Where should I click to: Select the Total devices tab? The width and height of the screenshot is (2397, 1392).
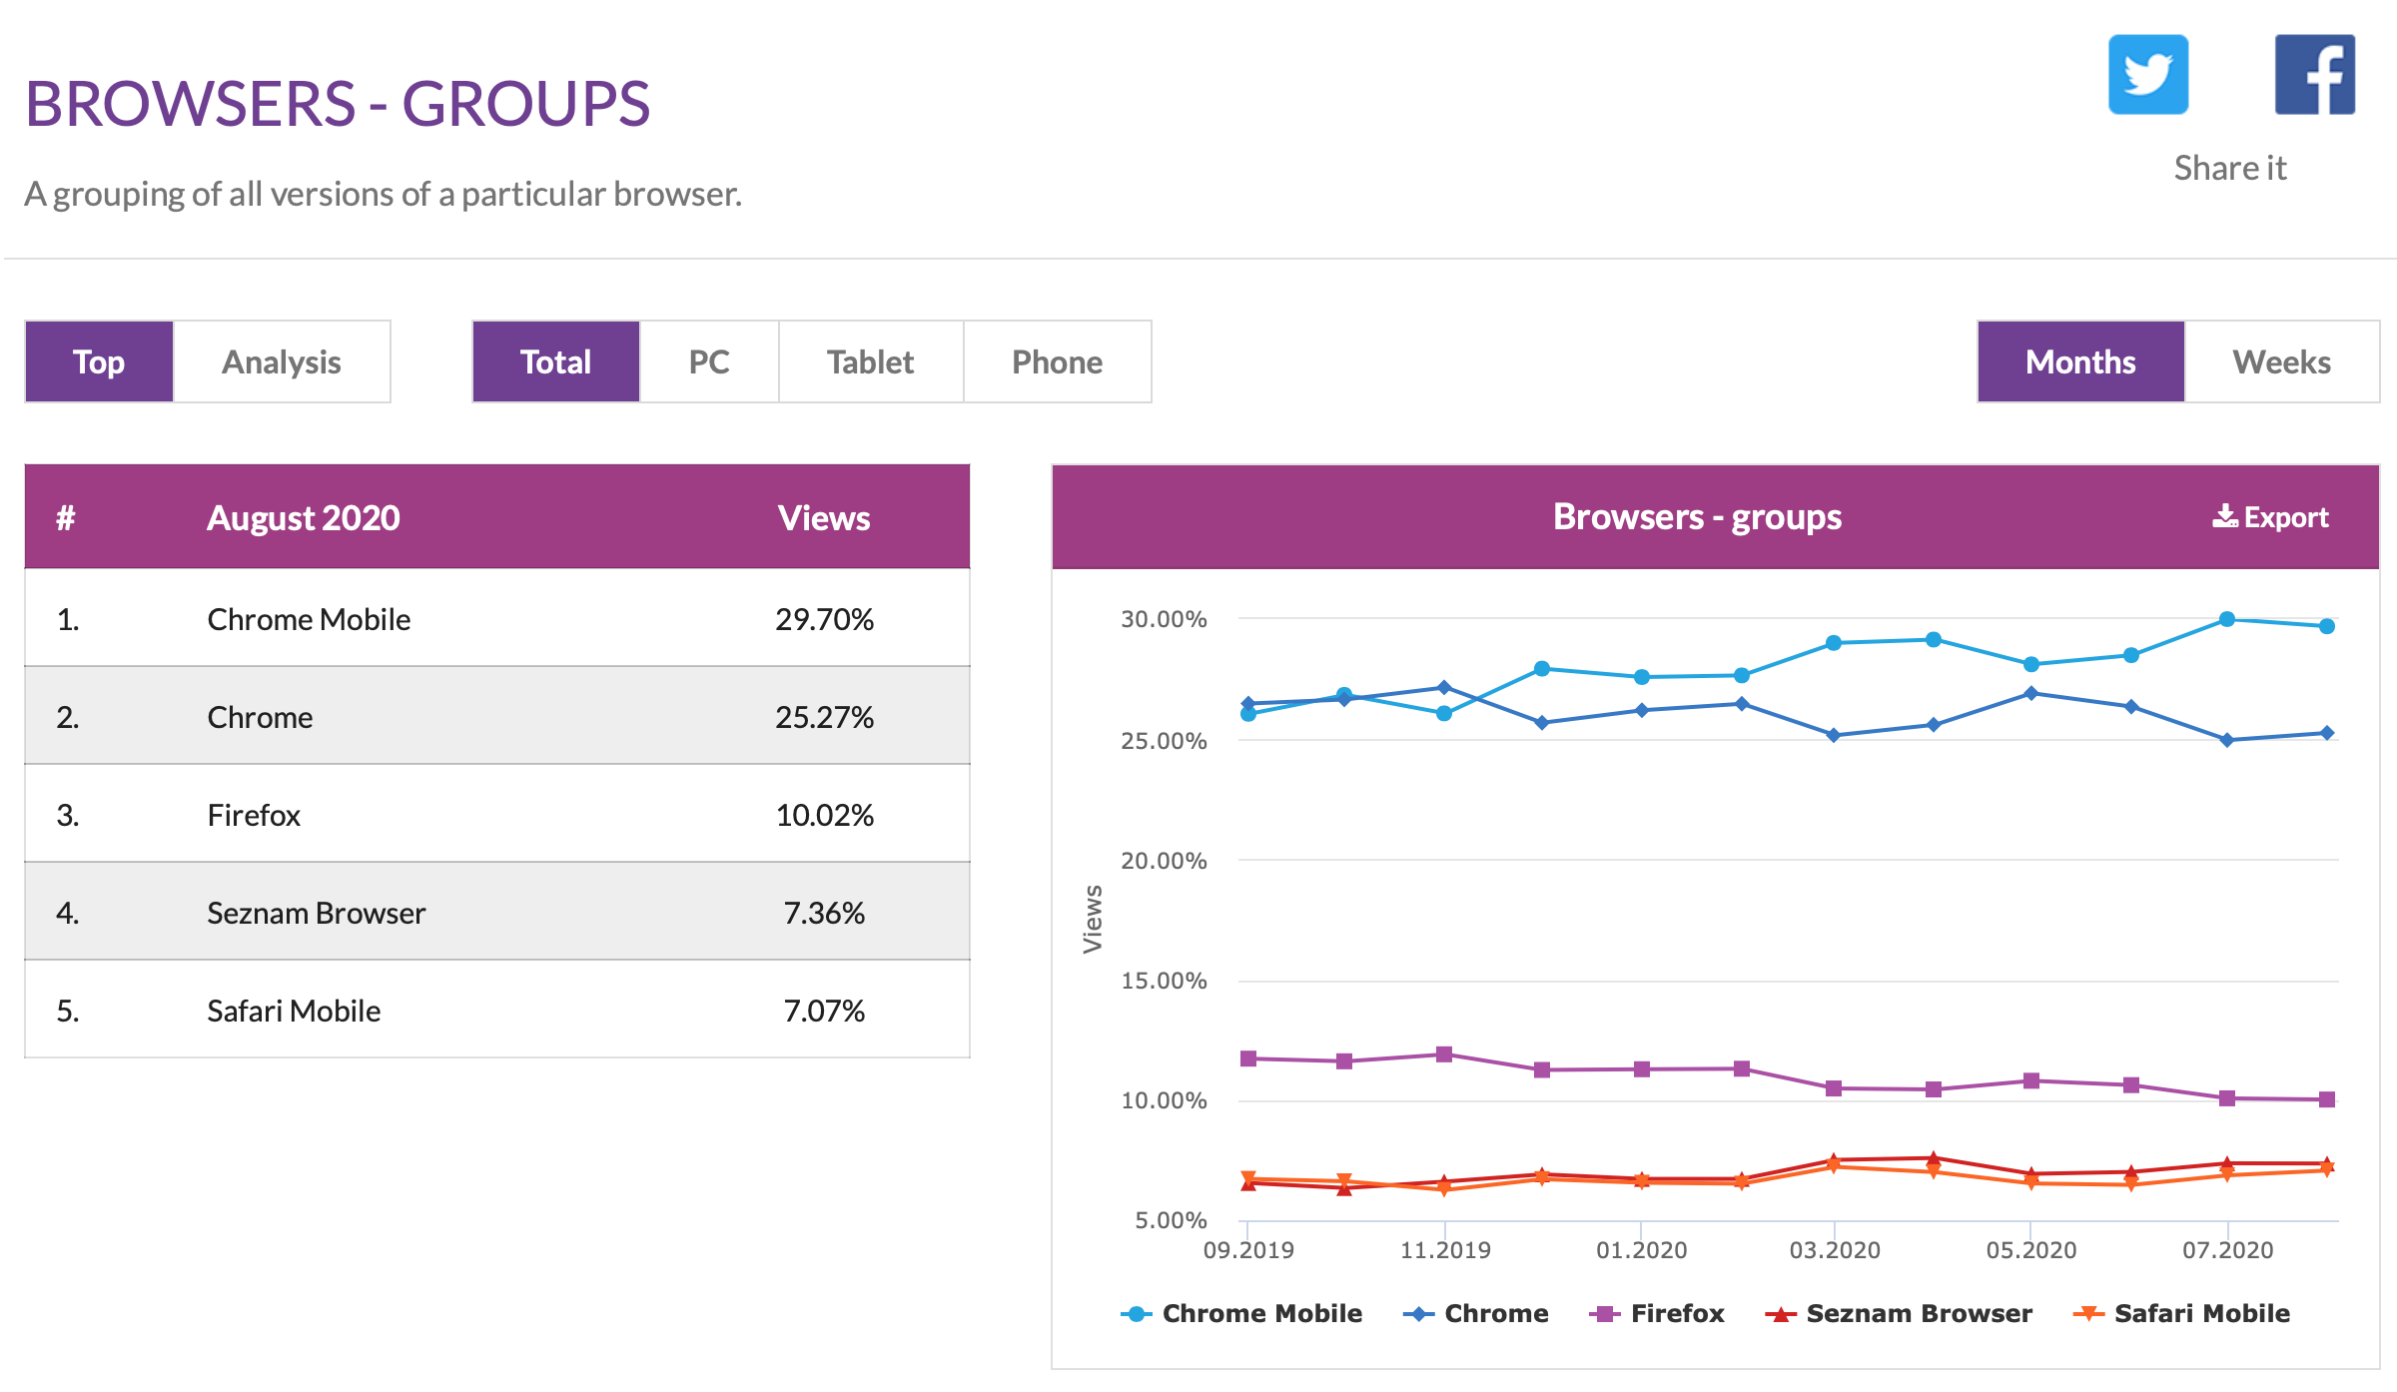(x=555, y=361)
